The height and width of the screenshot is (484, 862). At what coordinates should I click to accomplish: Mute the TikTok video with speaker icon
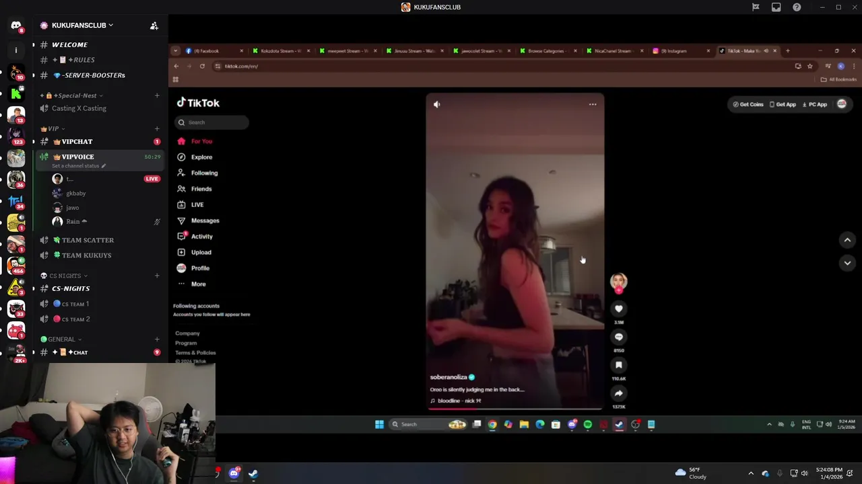(436, 104)
